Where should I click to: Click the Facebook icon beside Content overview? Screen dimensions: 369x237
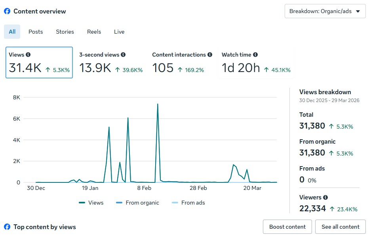tap(7, 11)
